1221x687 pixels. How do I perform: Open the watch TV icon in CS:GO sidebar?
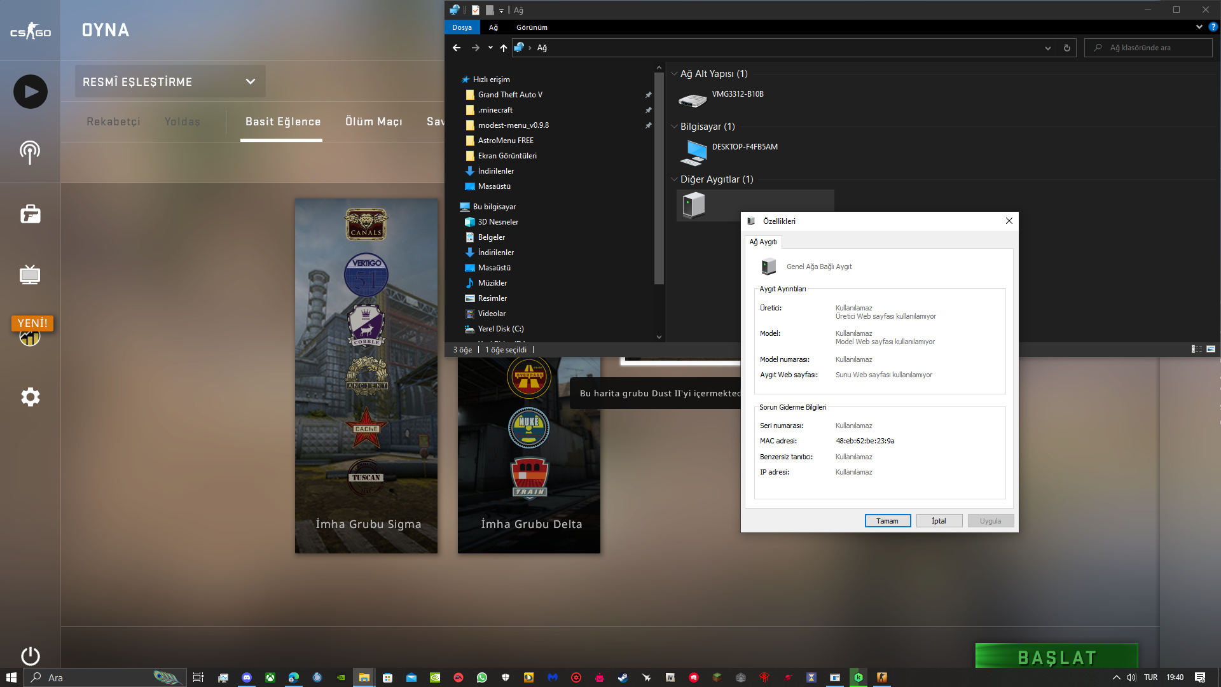[30, 275]
